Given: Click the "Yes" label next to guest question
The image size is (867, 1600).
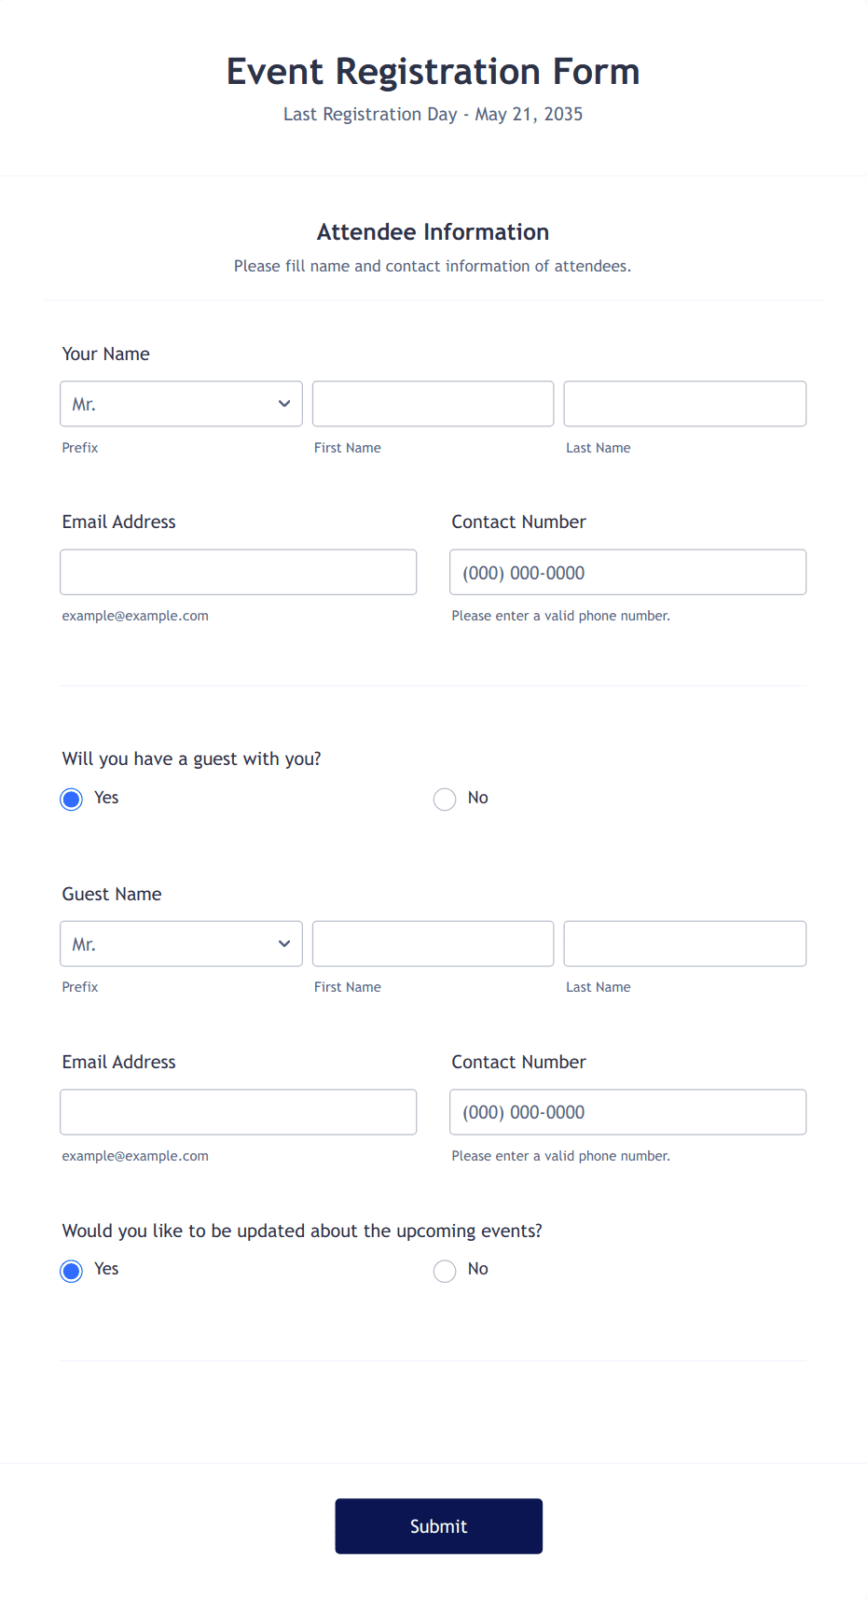Looking at the screenshot, I should (x=105, y=798).
